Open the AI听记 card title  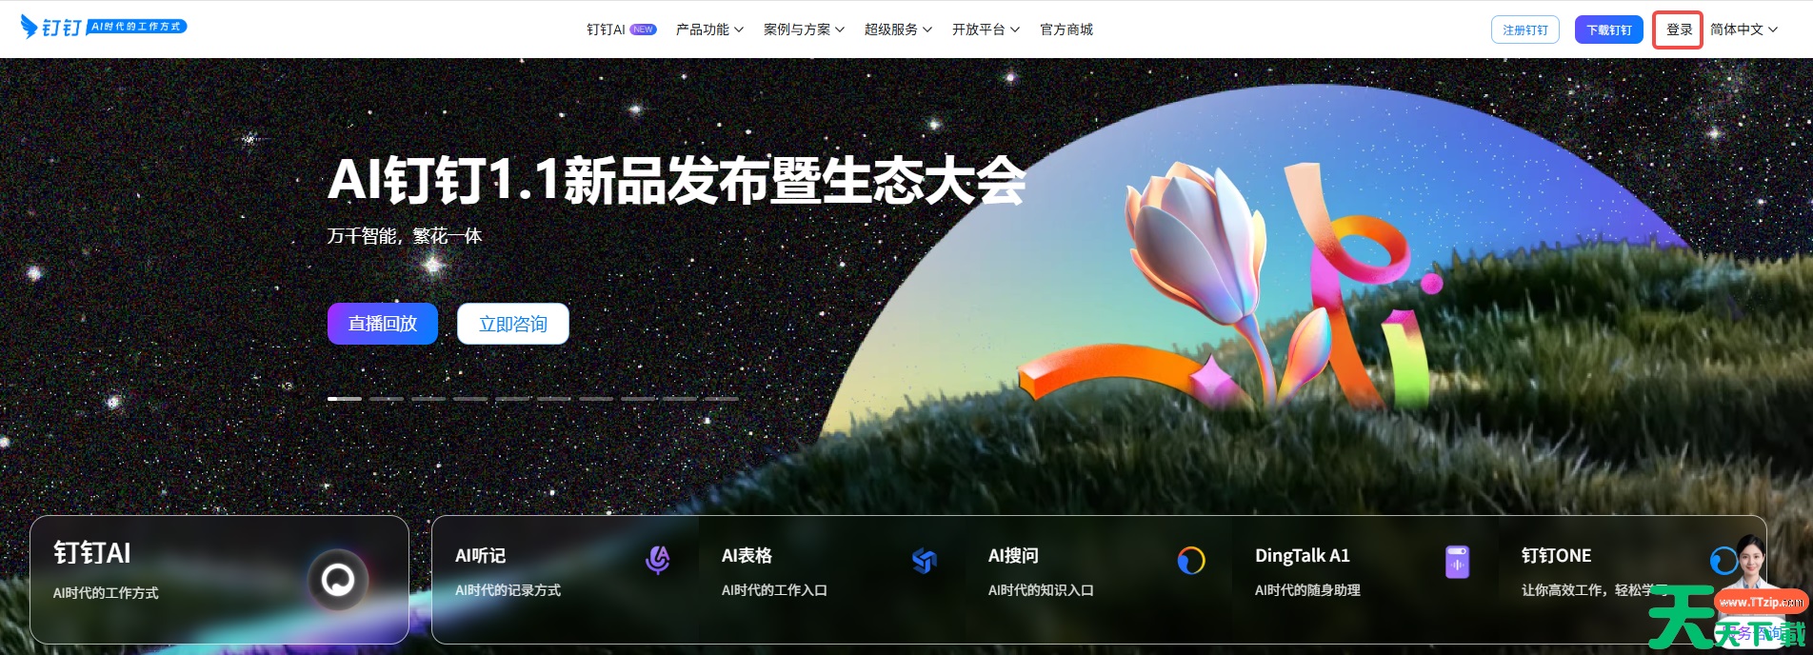(x=480, y=555)
